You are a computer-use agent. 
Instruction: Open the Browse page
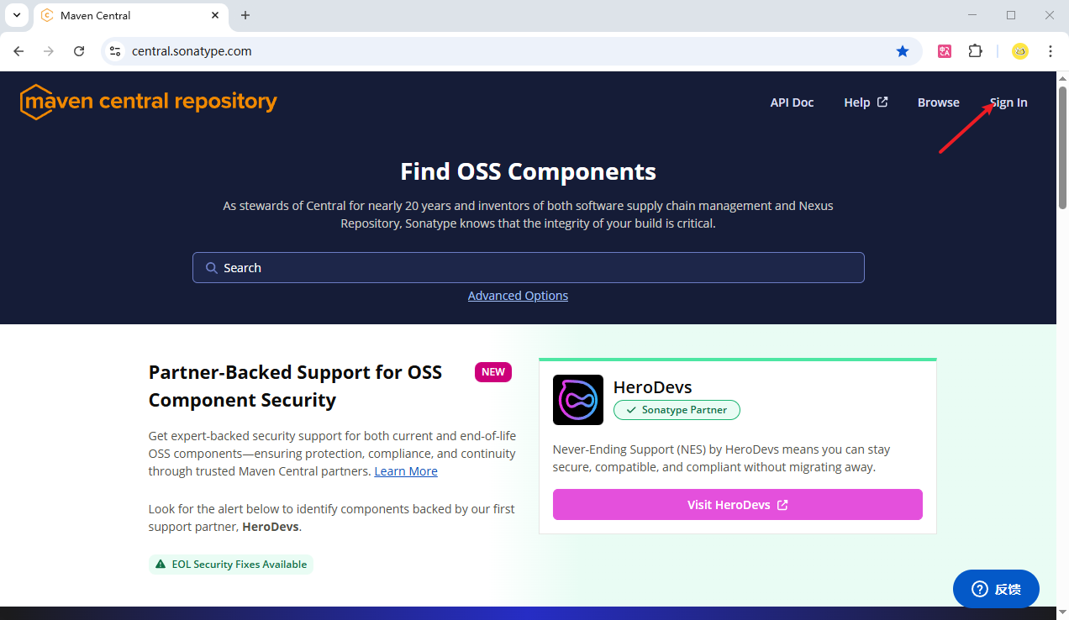click(938, 102)
